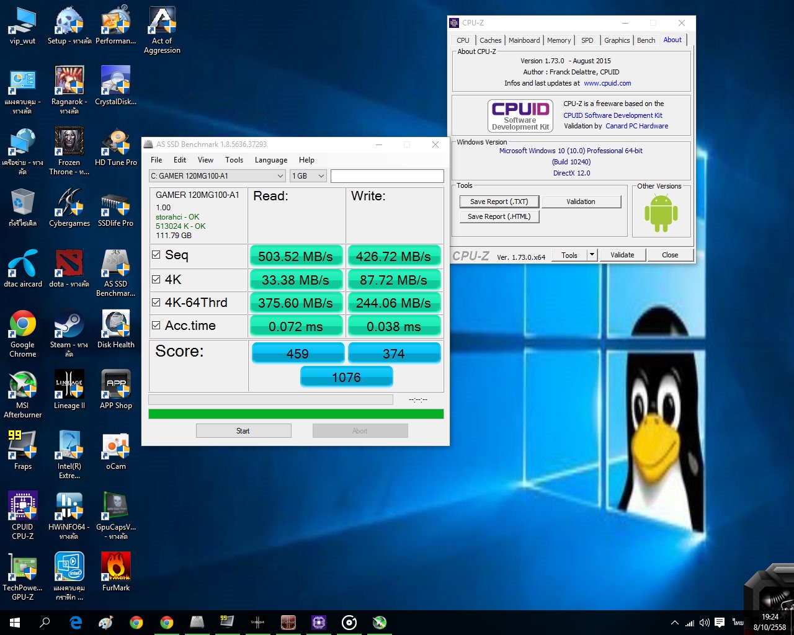The image size is (794, 635).
Task: Toggle the 4K-64Thrd test checkbox
Action: (156, 303)
